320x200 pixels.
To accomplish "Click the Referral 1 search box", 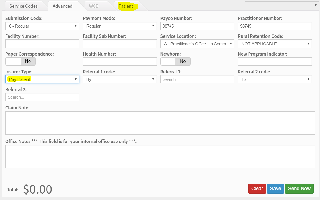I will point(197,79).
